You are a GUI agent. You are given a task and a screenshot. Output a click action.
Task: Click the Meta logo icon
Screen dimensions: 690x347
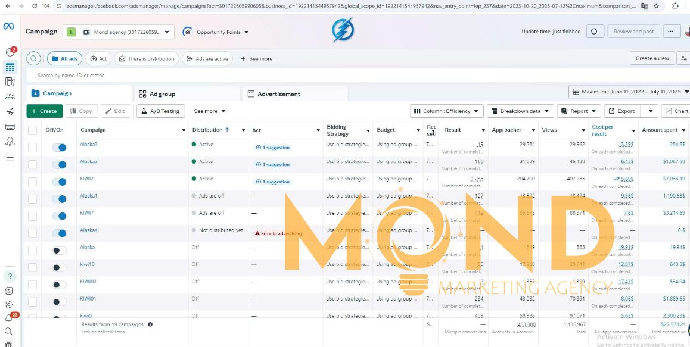coord(8,26)
